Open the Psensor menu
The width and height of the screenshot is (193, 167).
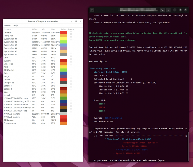[x=8, y=26]
